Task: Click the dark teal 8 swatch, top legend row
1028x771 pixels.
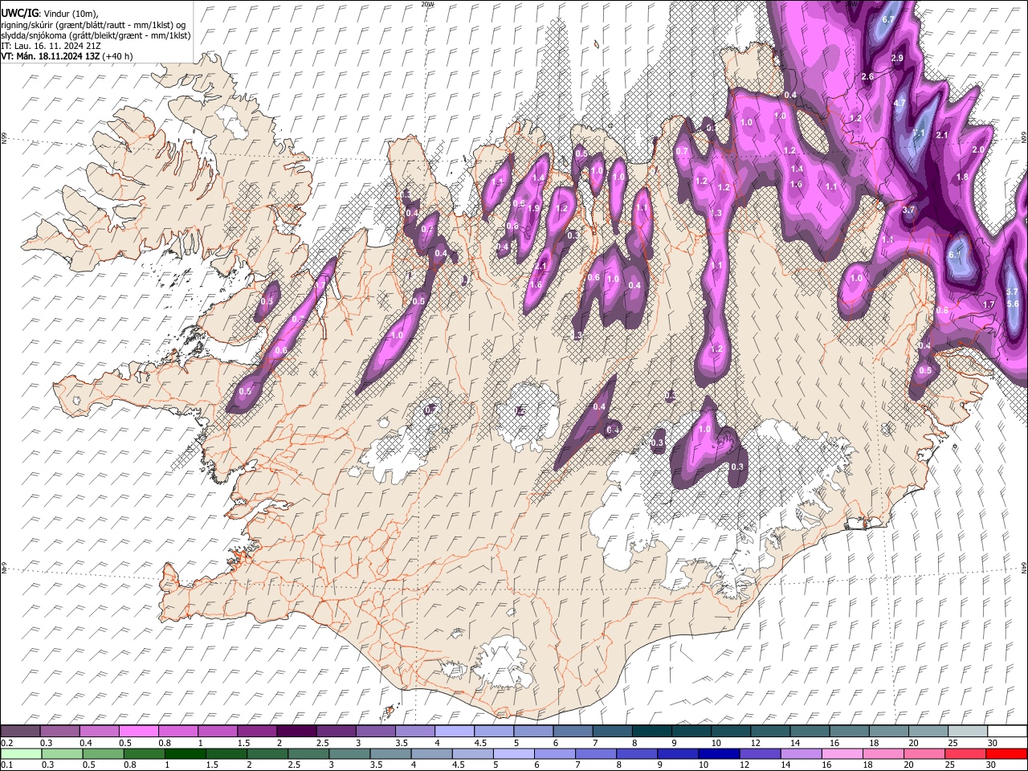Action: point(652,732)
